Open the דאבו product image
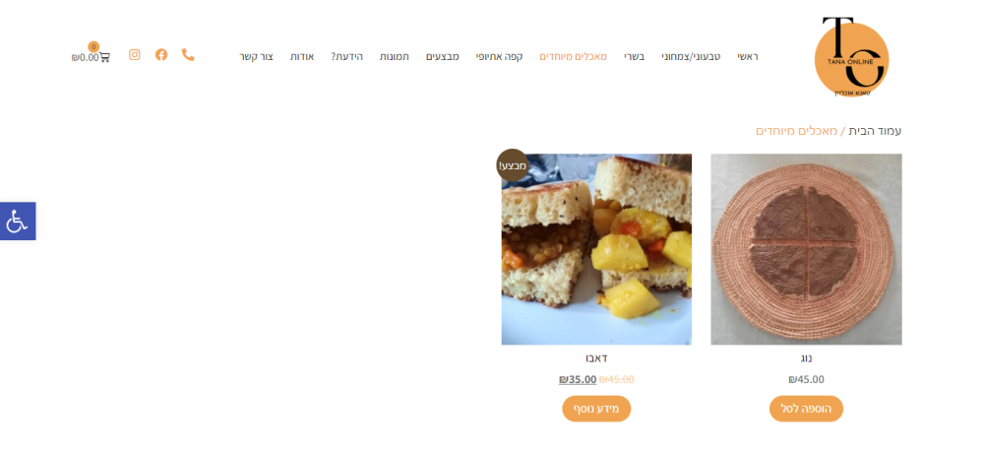Image resolution: width=984 pixels, height=449 pixels. 597,249
